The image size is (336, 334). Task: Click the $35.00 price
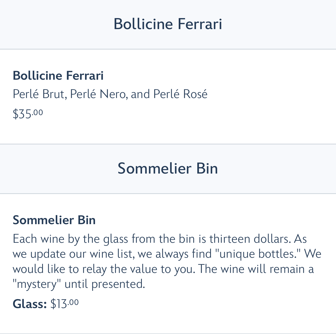(28, 114)
